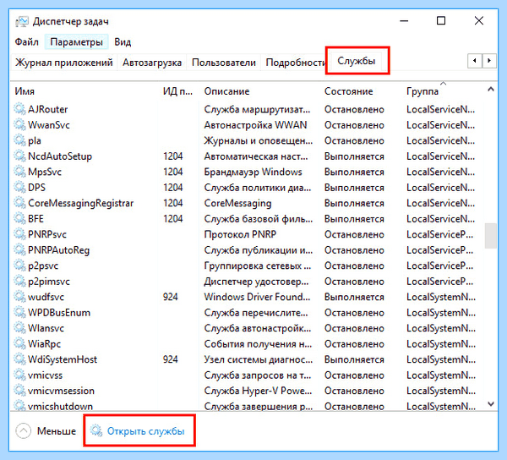Sort by the Имя column header

[25, 91]
